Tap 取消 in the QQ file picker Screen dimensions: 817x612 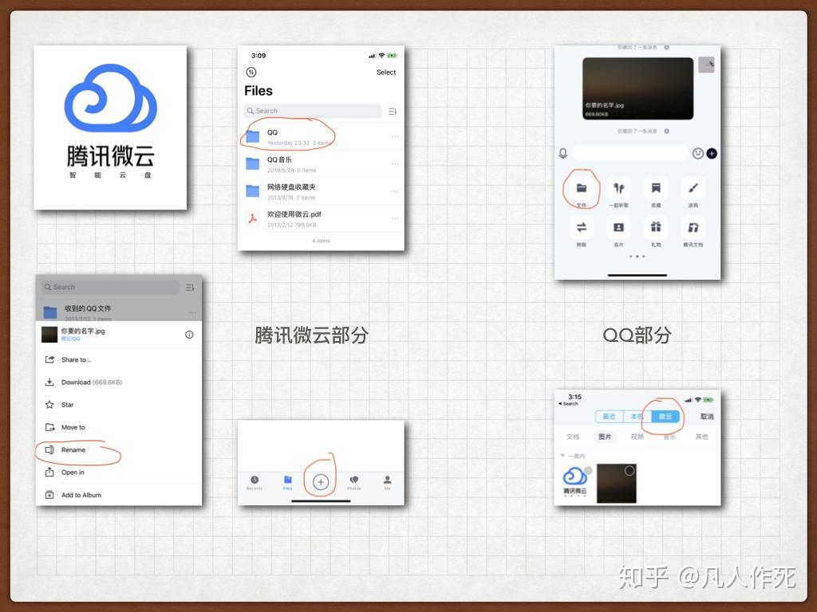(707, 417)
